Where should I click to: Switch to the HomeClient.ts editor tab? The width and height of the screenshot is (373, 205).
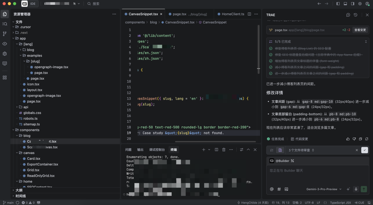(233, 14)
